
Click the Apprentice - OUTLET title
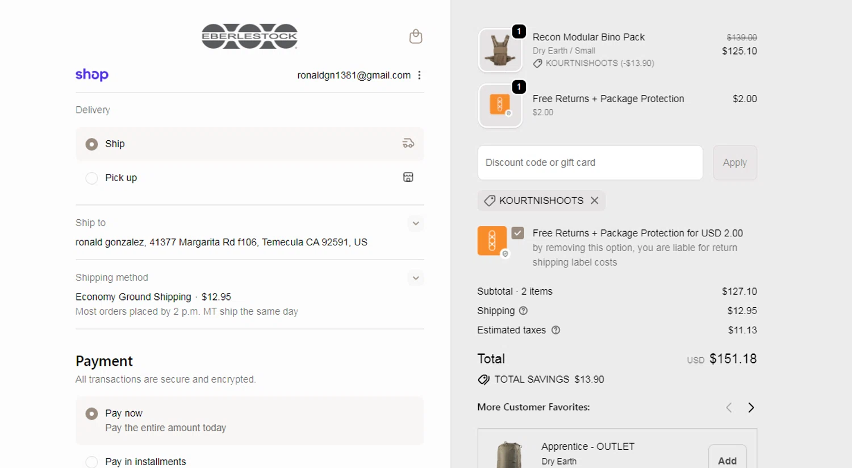point(588,446)
